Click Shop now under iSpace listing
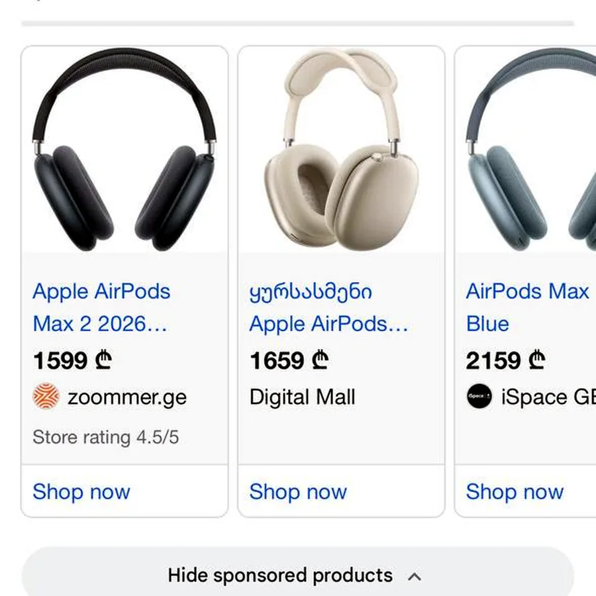Image resolution: width=596 pixels, height=596 pixels. tap(515, 491)
